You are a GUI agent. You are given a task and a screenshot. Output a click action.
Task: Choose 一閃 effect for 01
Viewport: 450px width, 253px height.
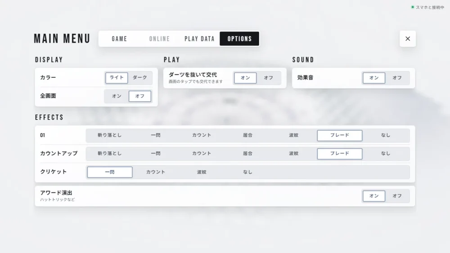156,135
